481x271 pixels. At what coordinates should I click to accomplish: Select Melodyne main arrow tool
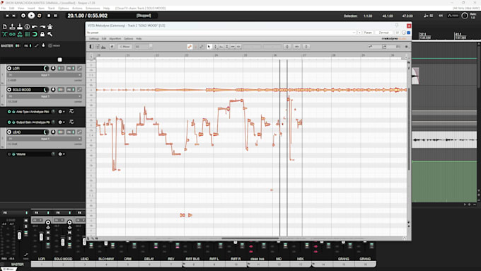tap(209, 47)
